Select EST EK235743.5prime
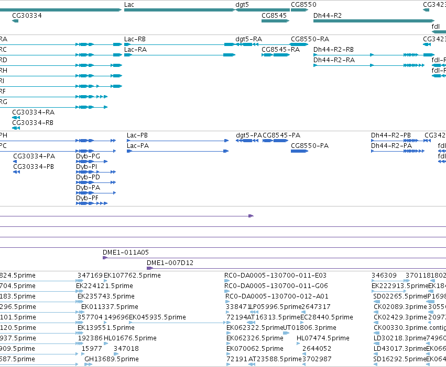The image size is (446, 367). coord(106,296)
